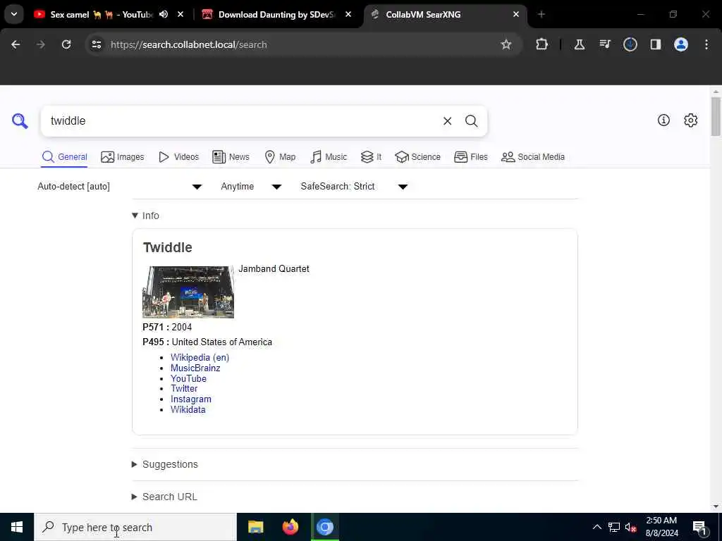Submit search with magnifier button
This screenshot has height=541, width=722.
coord(471,121)
